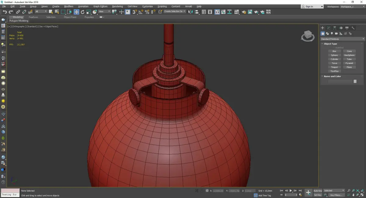Open the reference coordinate View dropdown

coord(104,12)
